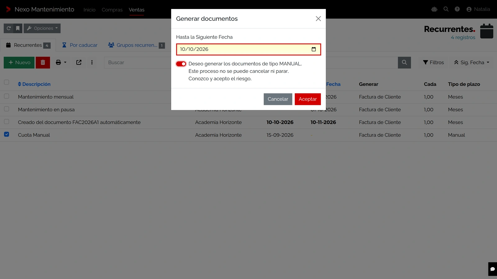The image size is (497, 279).
Task: Click the export external link icon
Action: (79, 63)
